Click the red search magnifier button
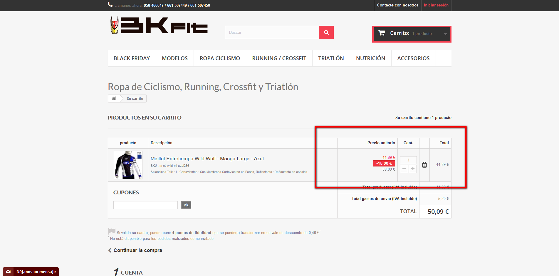This screenshot has height=276, width=559. 326,33
